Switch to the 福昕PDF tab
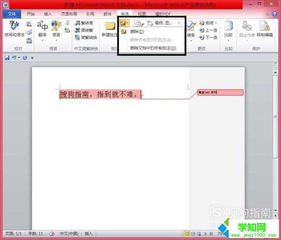The image size is (281, 240). click(163, 14)
